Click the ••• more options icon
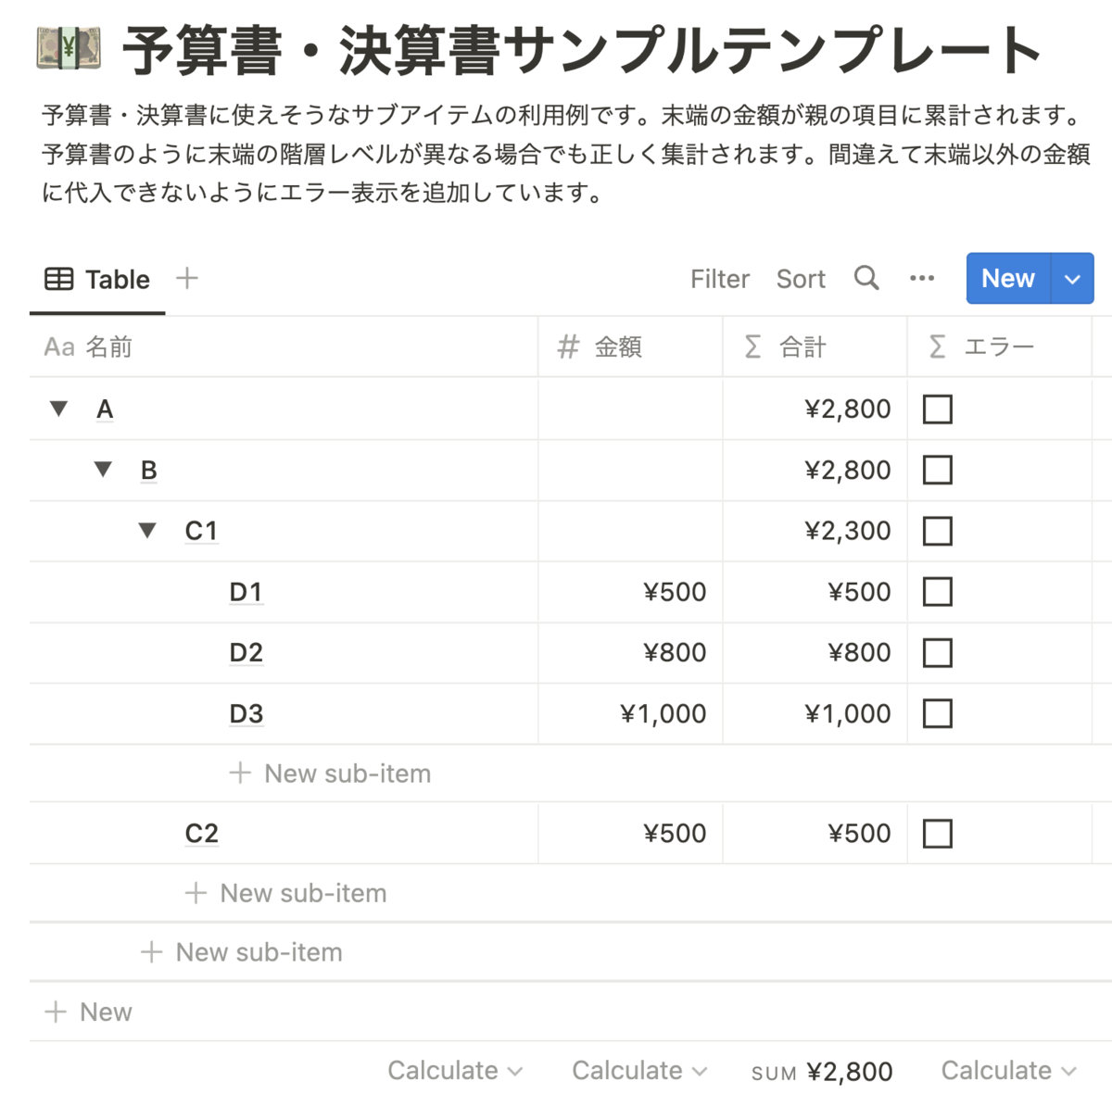The image size is (1112, 1094). [922, 278]
